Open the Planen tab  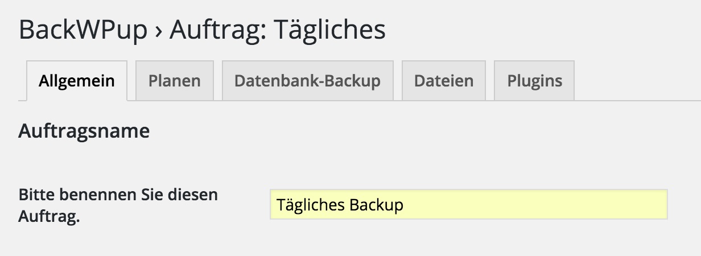(174, 81)
